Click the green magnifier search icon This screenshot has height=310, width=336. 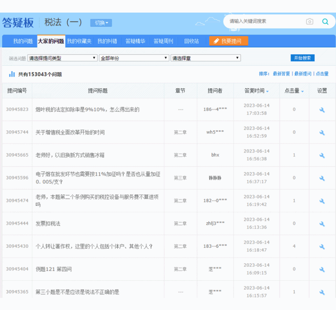(x=325, y=21)
